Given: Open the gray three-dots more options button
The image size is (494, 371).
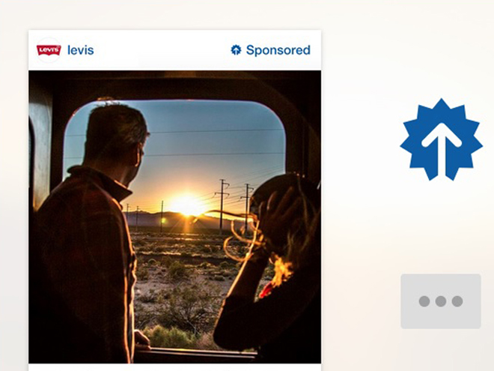Looking at the screenshot, I should point(441,301).
